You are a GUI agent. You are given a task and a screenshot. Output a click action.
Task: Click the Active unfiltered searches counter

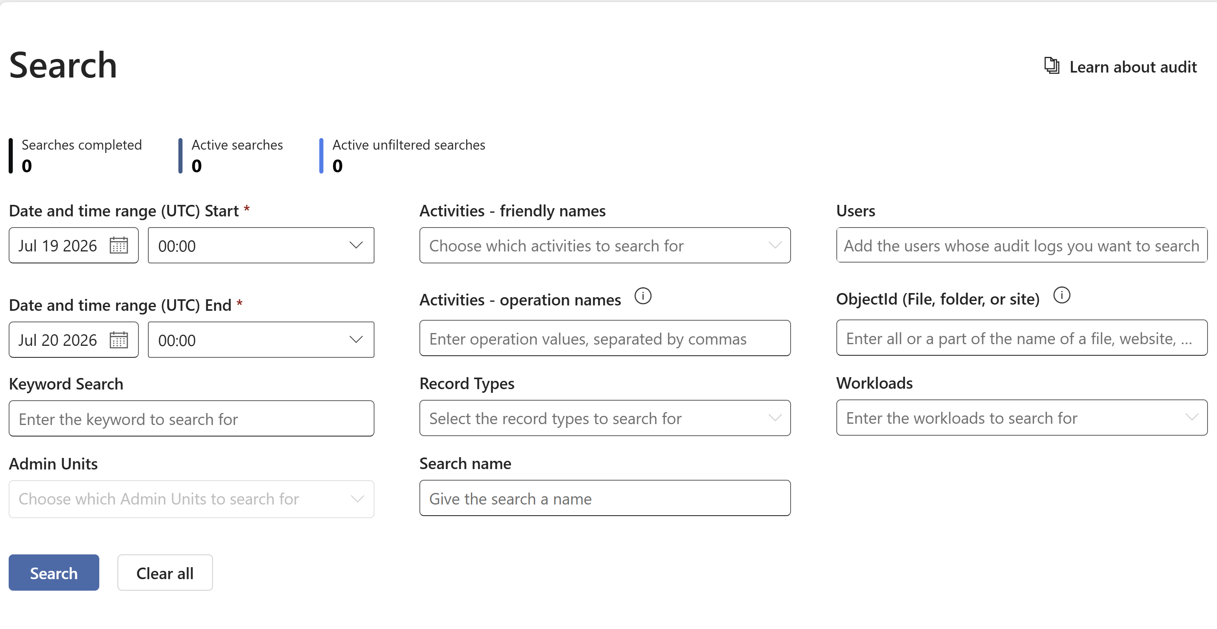point(403,155)
